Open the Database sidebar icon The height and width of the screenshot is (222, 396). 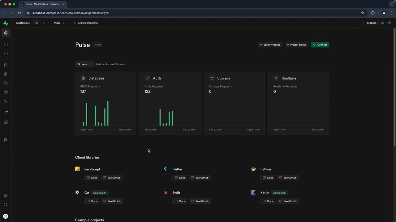tap(6, 65)
